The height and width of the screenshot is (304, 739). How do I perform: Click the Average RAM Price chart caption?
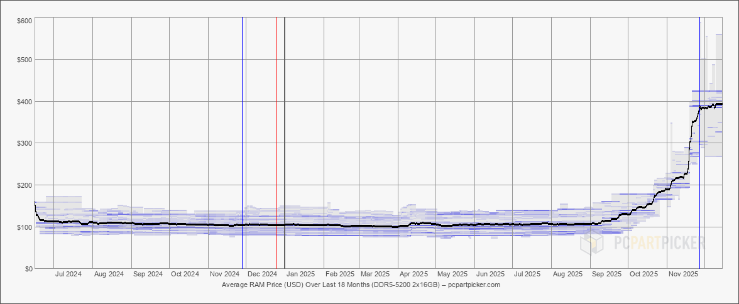(x=361, y=285)
